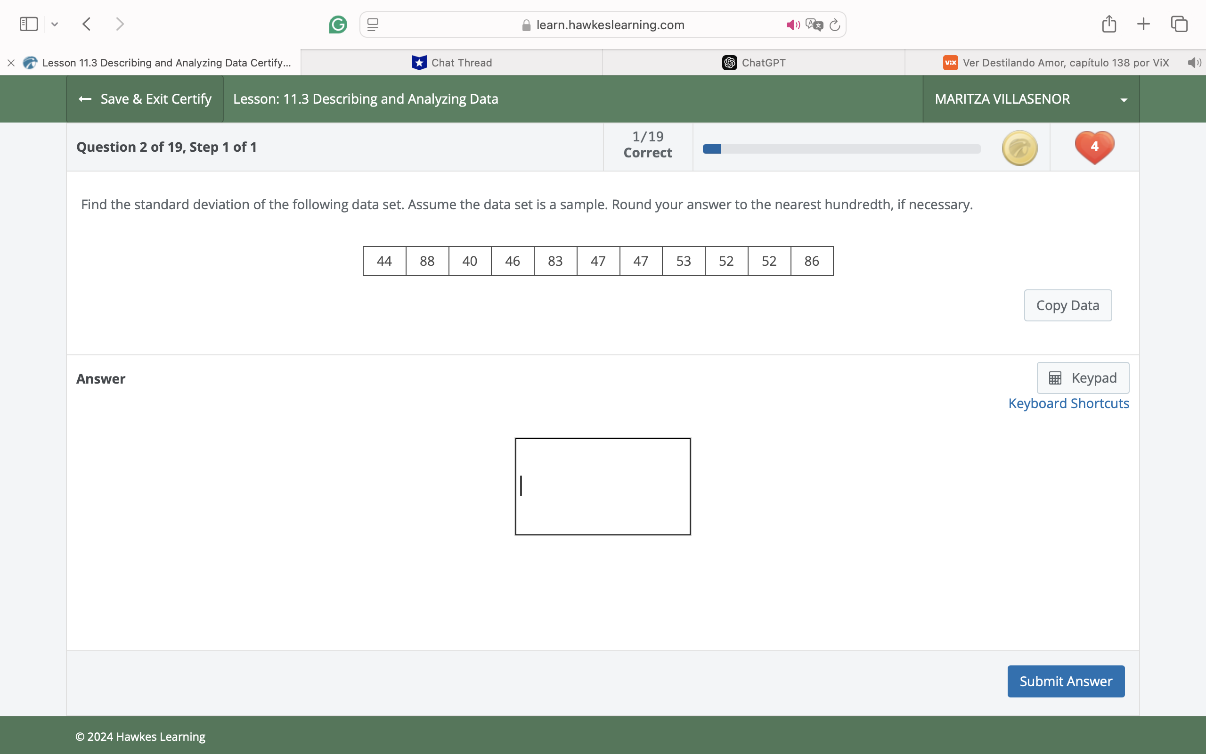Switch to the Chat Thread tab
Viewport: 1206px width, 754px height.
coord(451,62)
